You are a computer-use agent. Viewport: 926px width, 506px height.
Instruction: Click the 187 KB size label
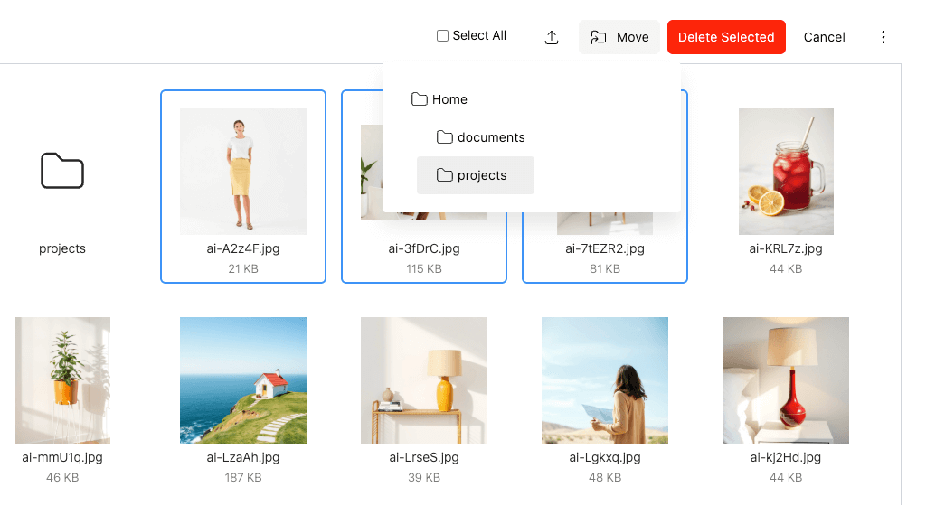[243, 478]
